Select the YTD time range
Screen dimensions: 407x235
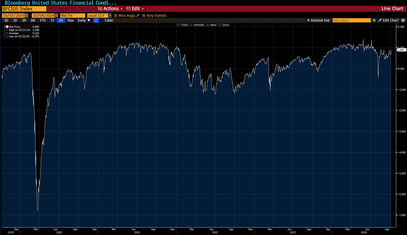click(42, 20)
